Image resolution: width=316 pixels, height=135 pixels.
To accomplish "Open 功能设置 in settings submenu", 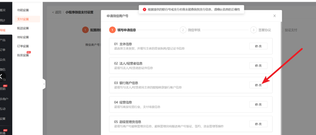I will (23, 10).
